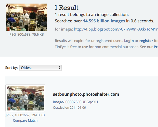Expand the Sort by dropdown showing Oldest

(x=41, y=68)
